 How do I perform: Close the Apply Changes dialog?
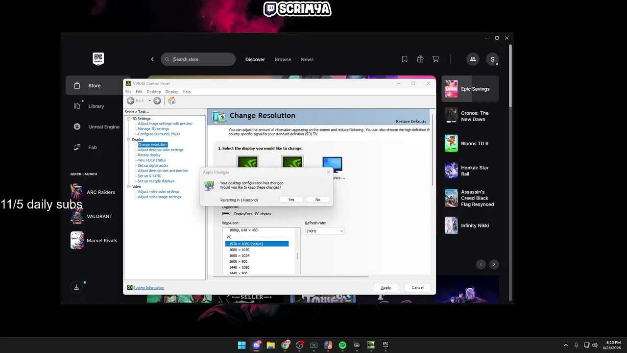point(328,172)
